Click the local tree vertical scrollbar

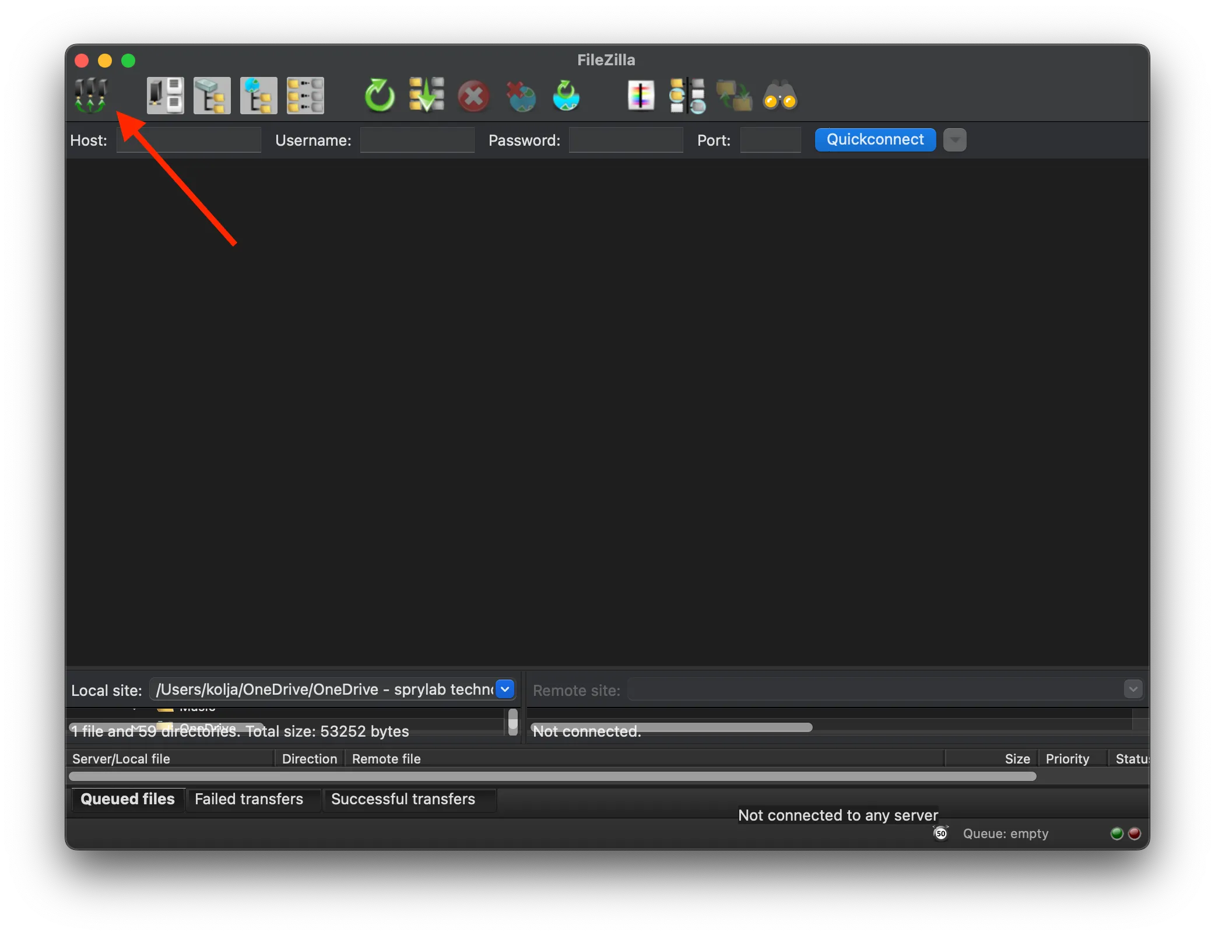[x=513, y=722]
